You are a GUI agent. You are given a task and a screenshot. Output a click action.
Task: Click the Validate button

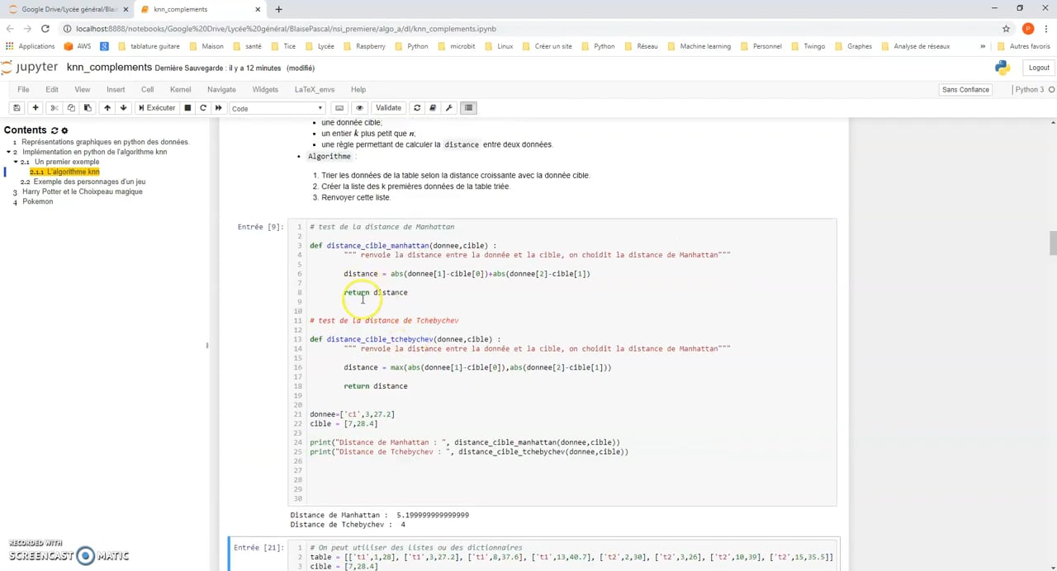(x=388, y=108)
